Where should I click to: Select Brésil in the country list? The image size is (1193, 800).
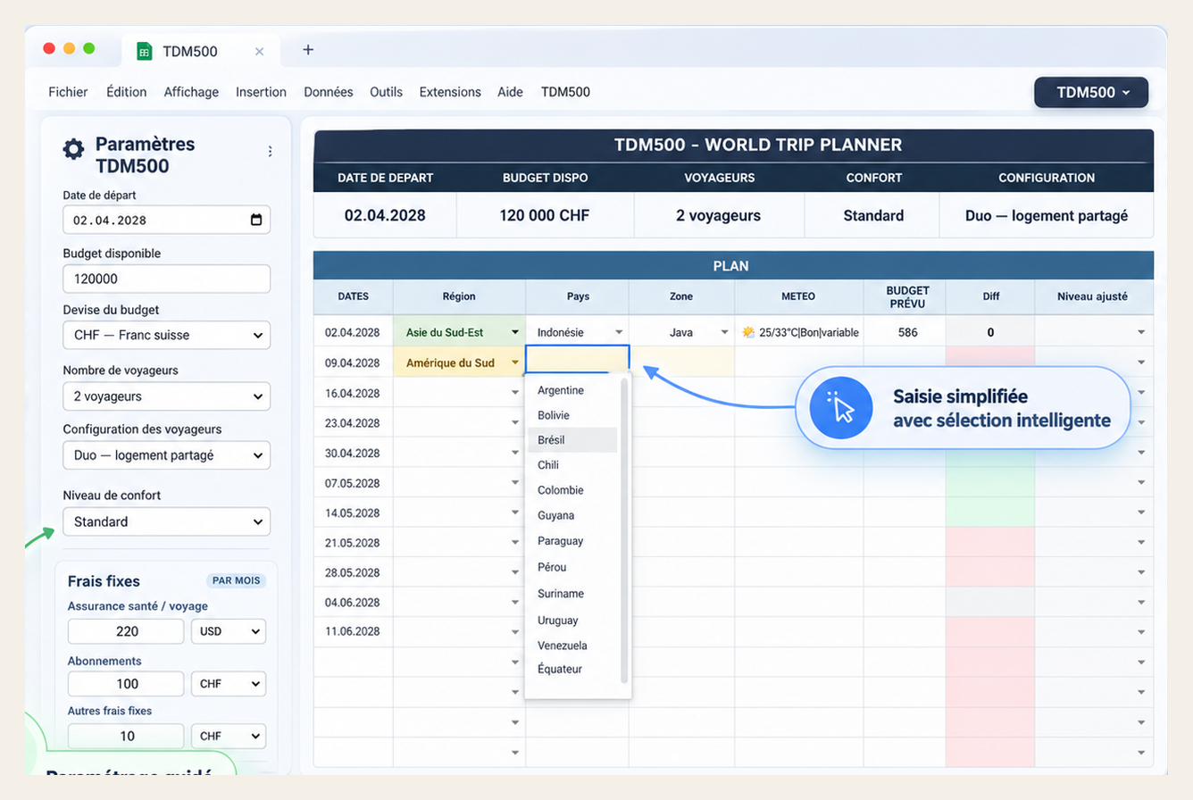[x=572, y=440]
